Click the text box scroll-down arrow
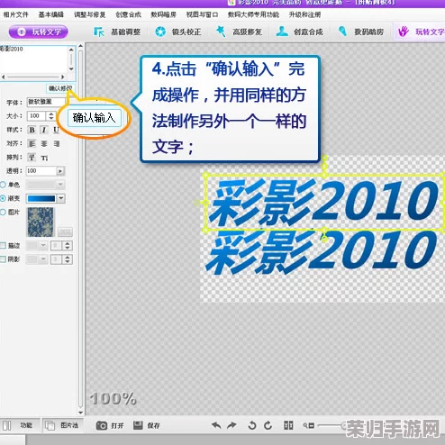Screen dimensions: 445x445 71,68
